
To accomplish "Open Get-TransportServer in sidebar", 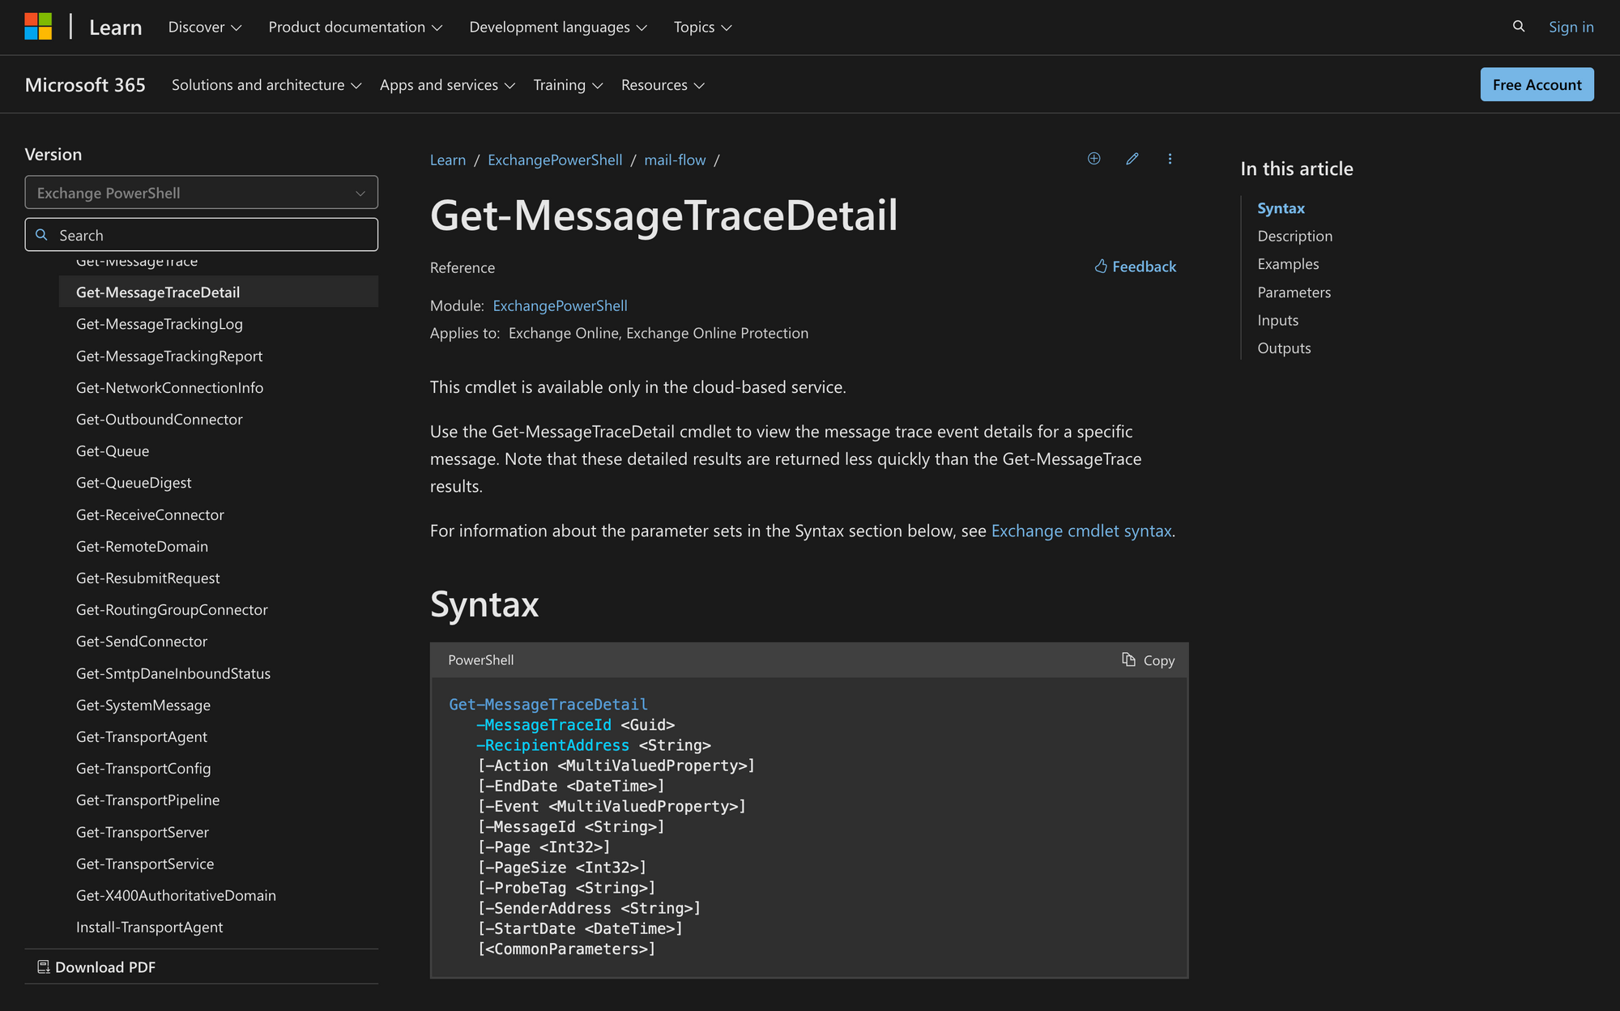I will click(143, 833).
